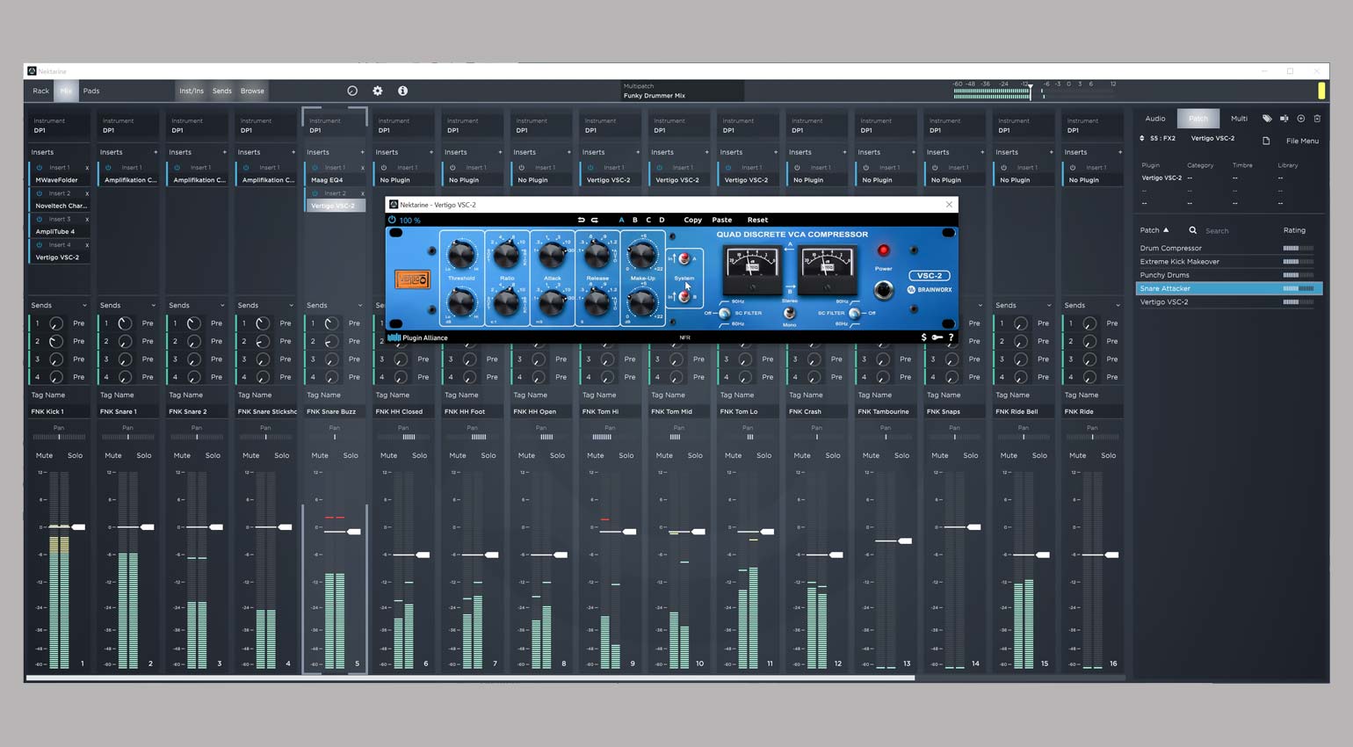The width and height of the screenshot is (1353, 747).
Task: Click the orange Vertigo logo on the compressor
Action: [411, 279]
